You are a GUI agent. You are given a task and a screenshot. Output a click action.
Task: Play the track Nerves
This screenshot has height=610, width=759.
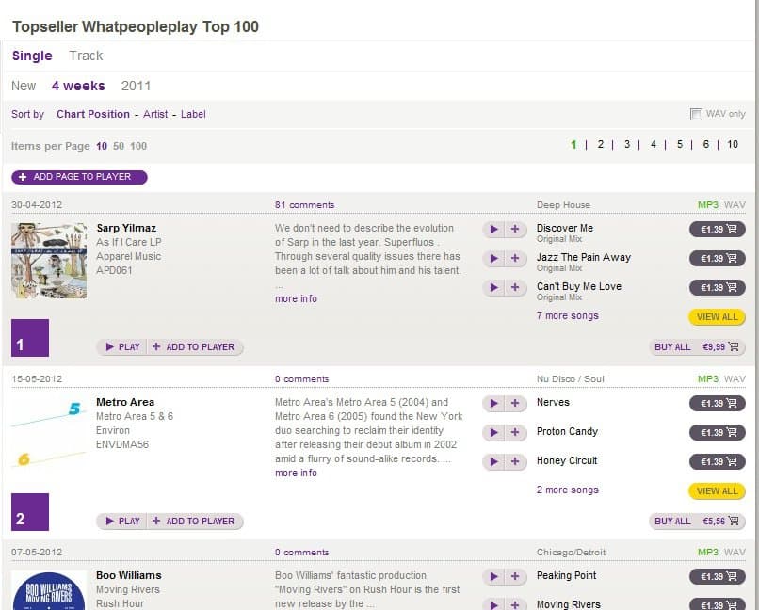point(493,404)
